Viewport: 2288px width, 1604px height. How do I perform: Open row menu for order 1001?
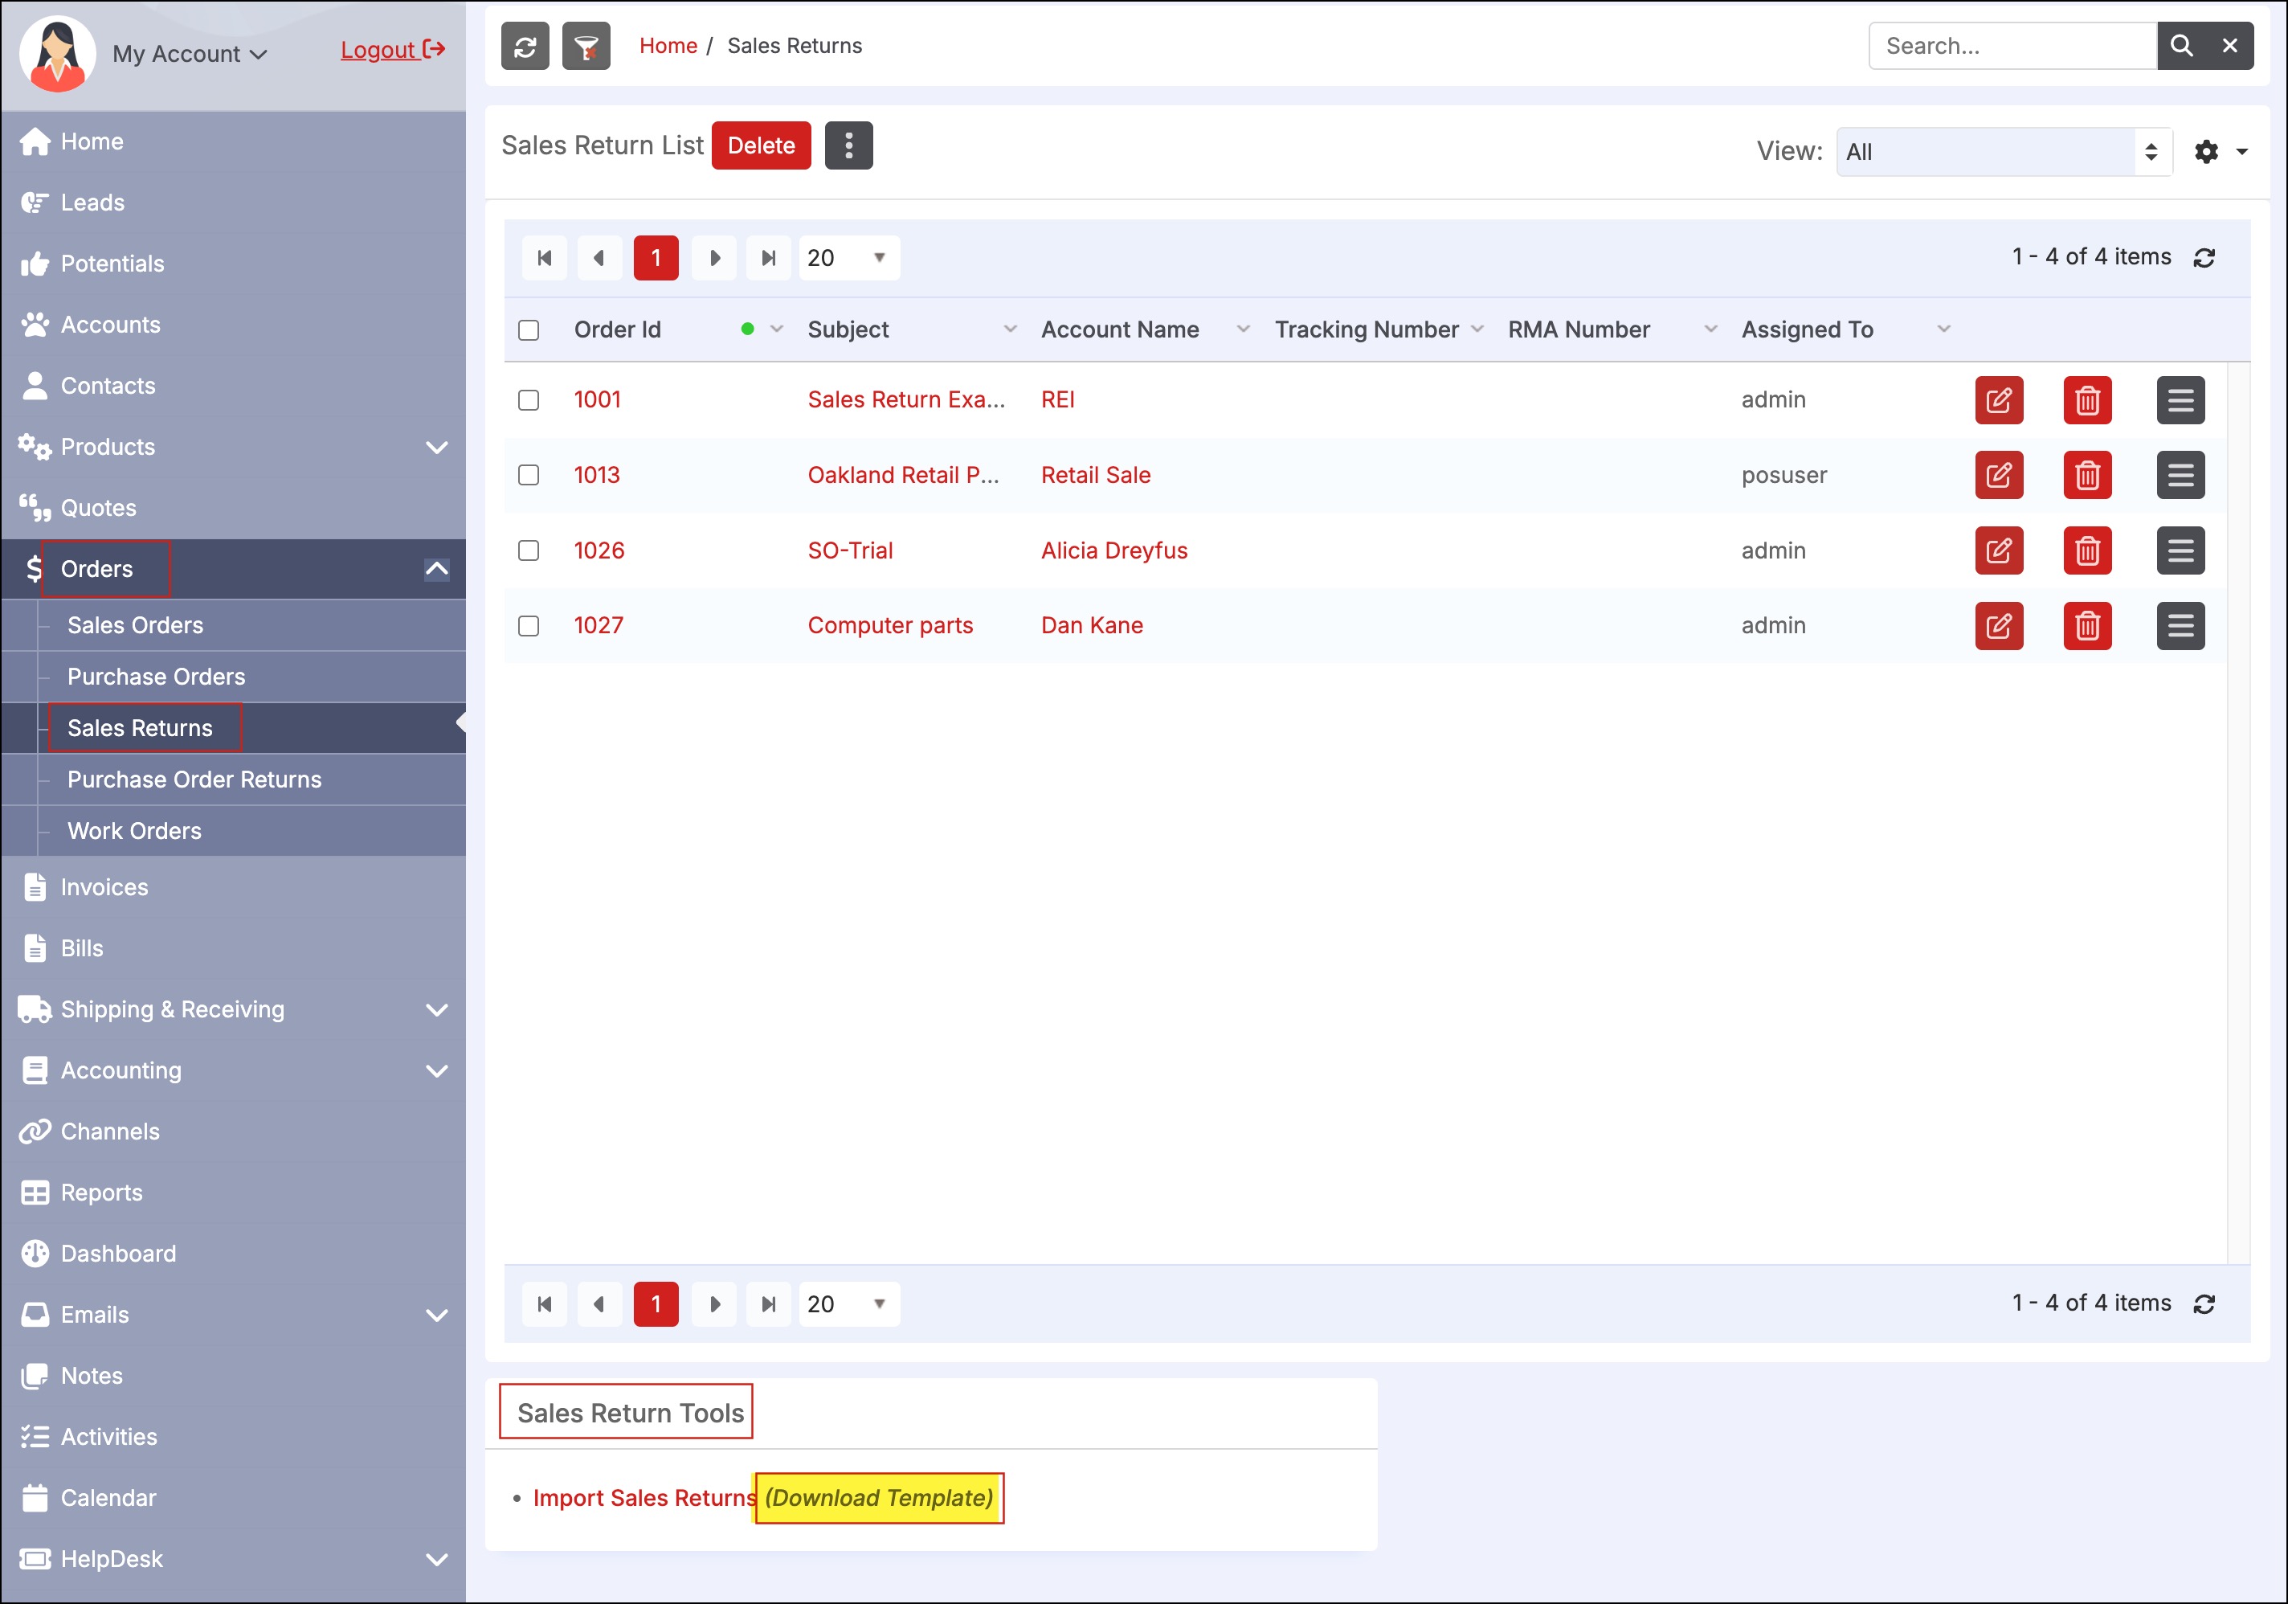2180,399
